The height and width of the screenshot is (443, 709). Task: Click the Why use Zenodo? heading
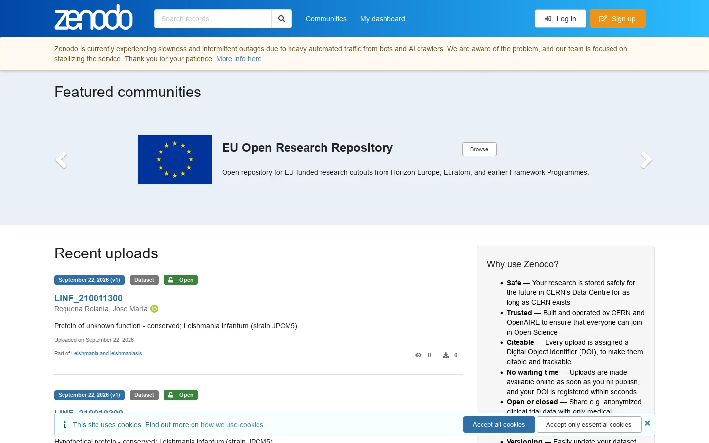point(523,264)
